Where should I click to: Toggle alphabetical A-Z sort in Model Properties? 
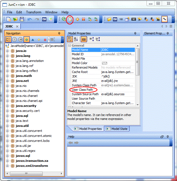tap(76, 39)
